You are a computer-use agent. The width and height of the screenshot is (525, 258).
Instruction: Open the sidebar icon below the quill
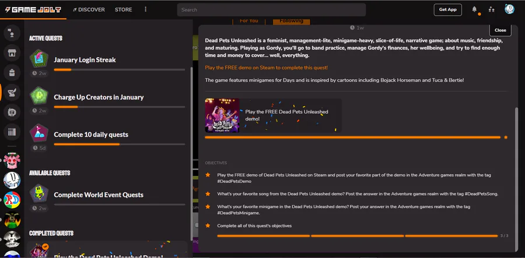pos(12,112)
